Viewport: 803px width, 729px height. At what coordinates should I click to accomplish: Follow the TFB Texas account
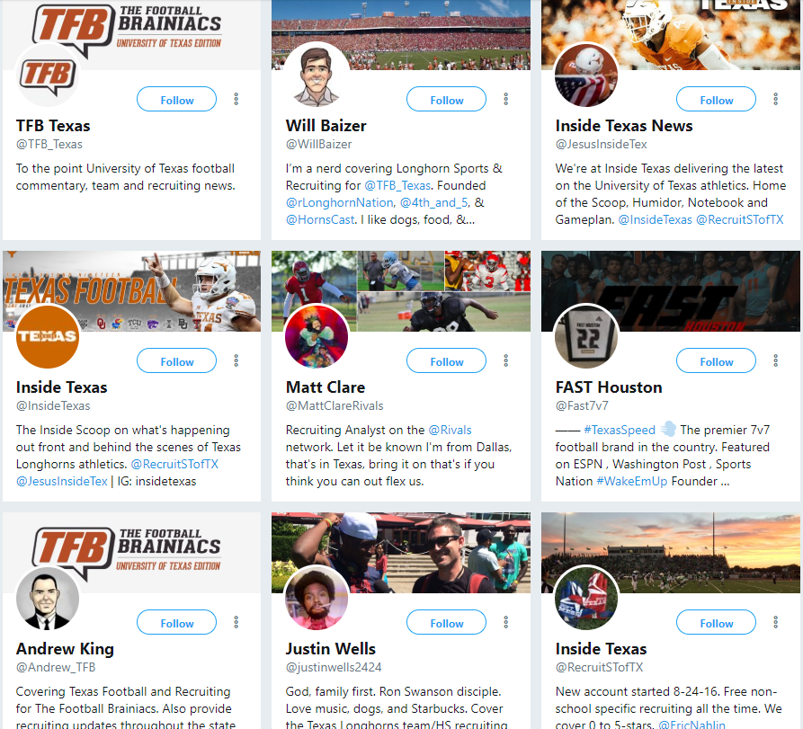[x=176, y=99]
